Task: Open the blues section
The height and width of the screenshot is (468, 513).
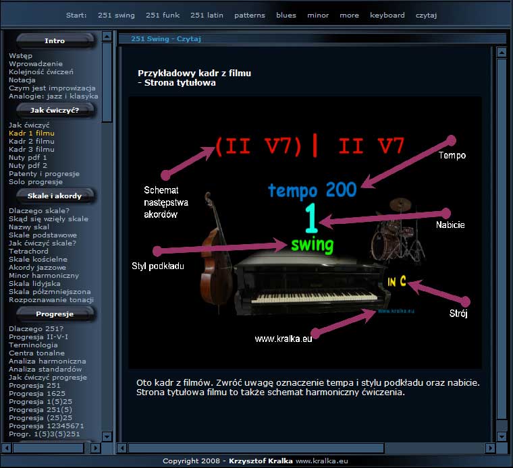Action: [x=286, y=16]
